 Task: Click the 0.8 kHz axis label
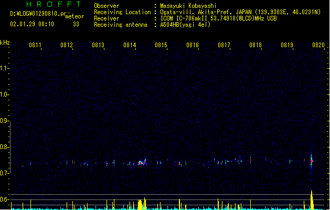point(4,147)
